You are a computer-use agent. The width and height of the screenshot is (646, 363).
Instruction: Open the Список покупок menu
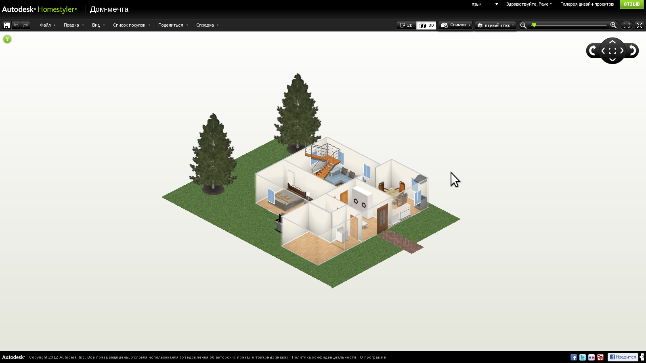tap(131, 25)
